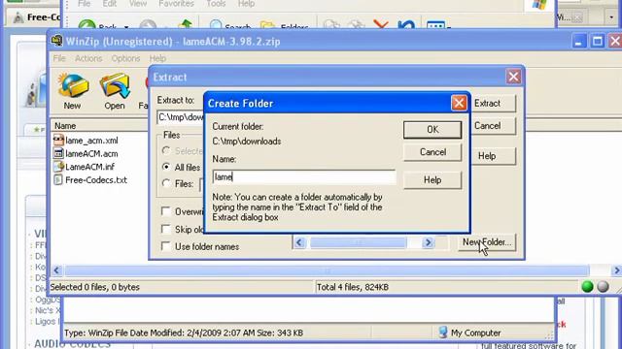Close the Extract dialog
The height and width of the screenshot is (349, 622).
pyautogui.click(x=513, y=77)
